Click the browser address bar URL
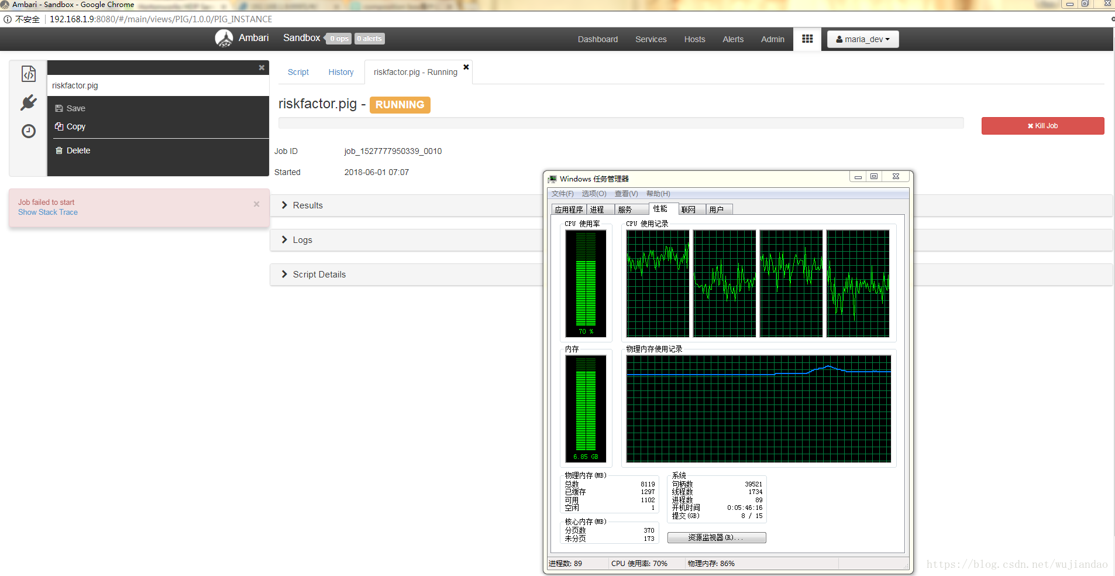The height and width of the screenshot is (576, 1115). [161, 19]
